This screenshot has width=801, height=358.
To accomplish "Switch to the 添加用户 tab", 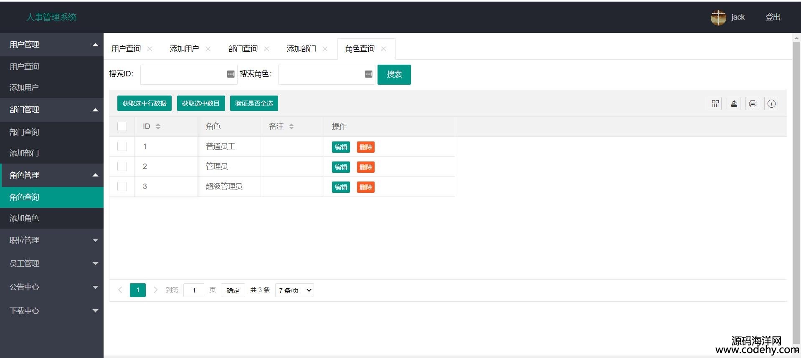I will pyautogui.click(x=184, y=49).
